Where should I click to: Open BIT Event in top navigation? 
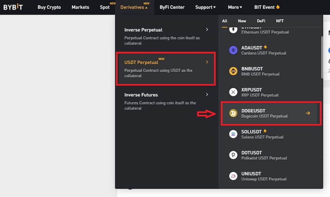click(264, 7)
